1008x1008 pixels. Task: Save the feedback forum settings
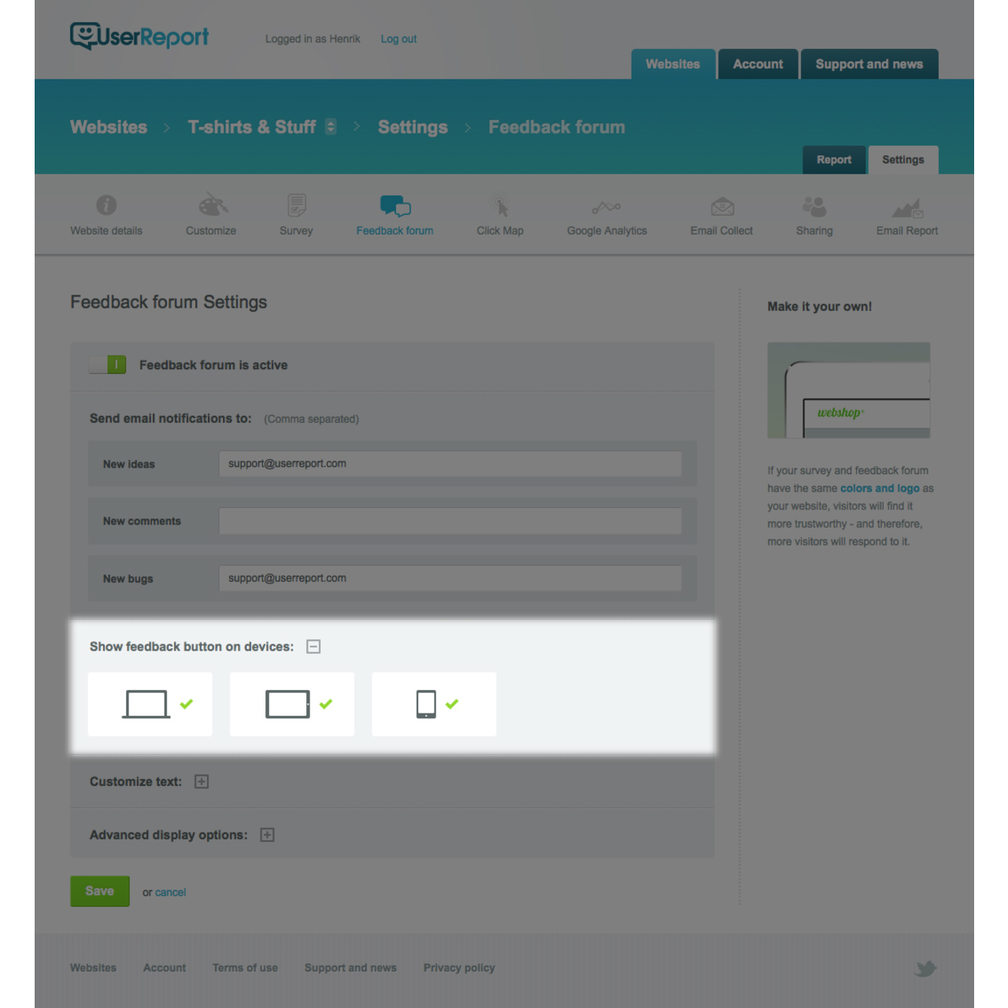click(x=99, y=891)
